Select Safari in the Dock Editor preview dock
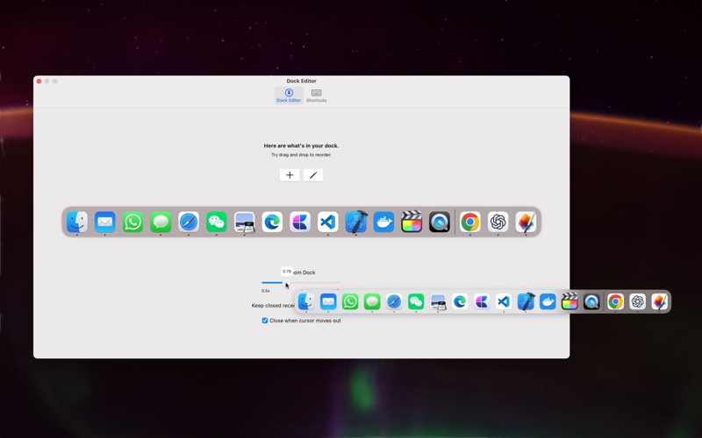The image size is (702, 438). [189, 222]
